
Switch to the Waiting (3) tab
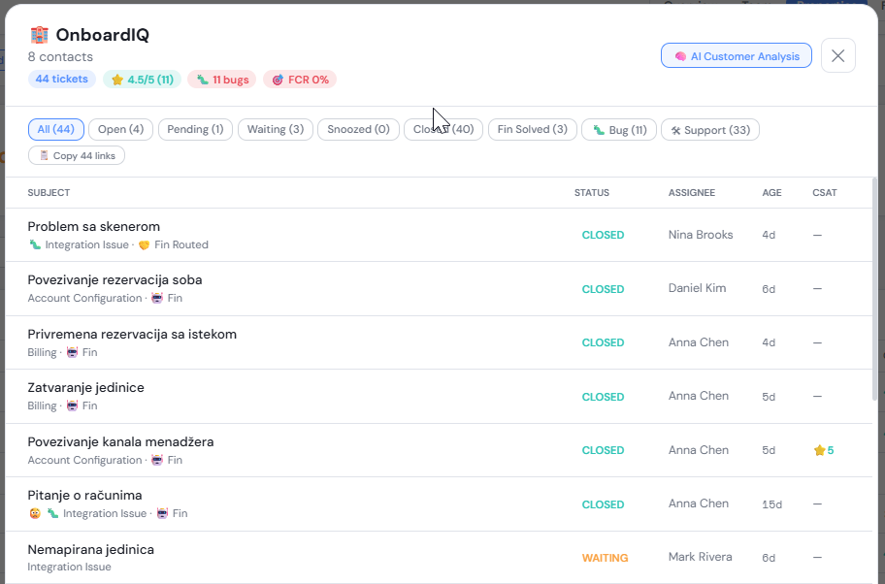tap(278, 128)
